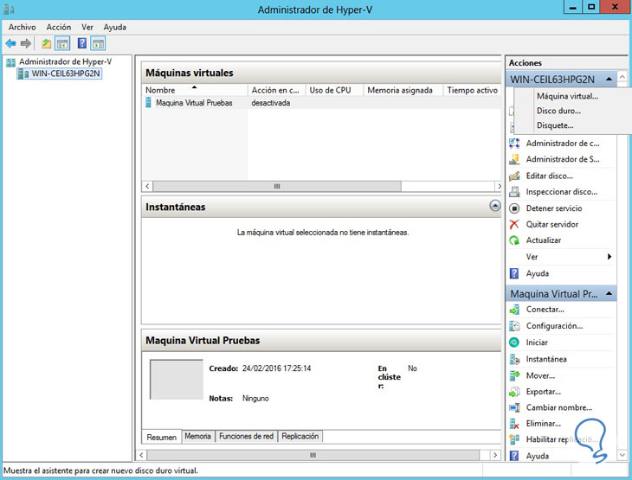This screenshot has width=632, height=480.
Task: Click the green Iniciar power icon
Action: [514, 342]
